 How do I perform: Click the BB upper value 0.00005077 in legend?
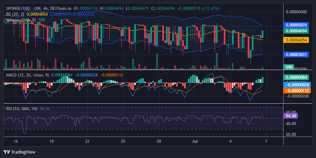[x=60, y=14]
